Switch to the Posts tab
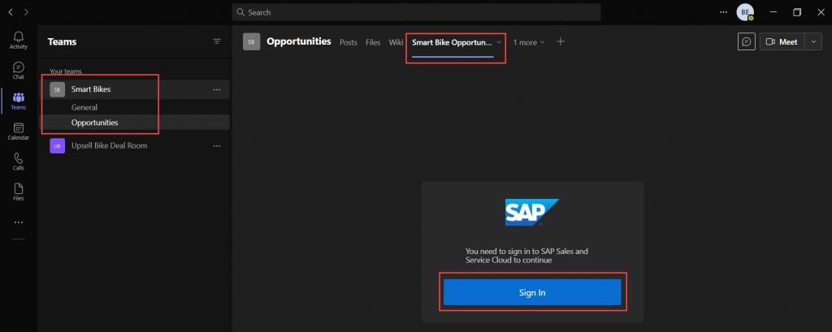Image resolution: width=832 pixels, height=332 pixels. pyautogui.click(x=348, y=42)
